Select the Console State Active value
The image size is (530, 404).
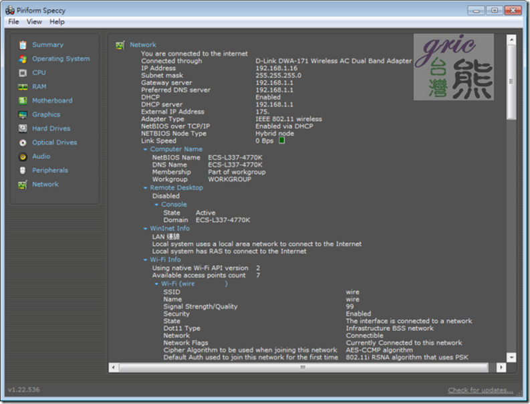pos(205,213)
